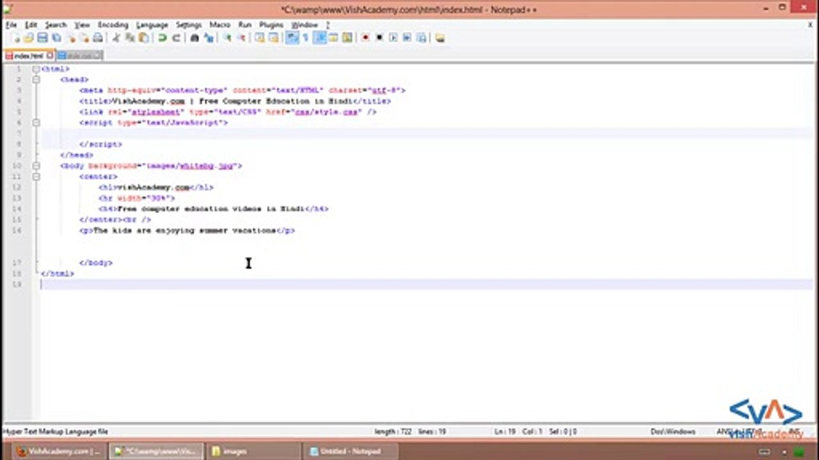Collapse the body tag fold marker

pos(36,165)
